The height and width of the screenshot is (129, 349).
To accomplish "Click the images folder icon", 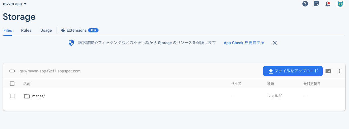I will 27,96.
